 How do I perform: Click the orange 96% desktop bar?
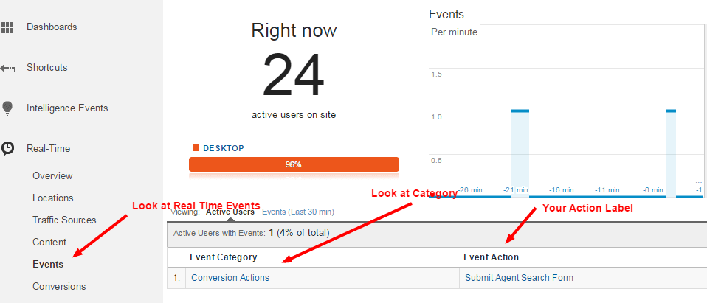pos(294,164)
